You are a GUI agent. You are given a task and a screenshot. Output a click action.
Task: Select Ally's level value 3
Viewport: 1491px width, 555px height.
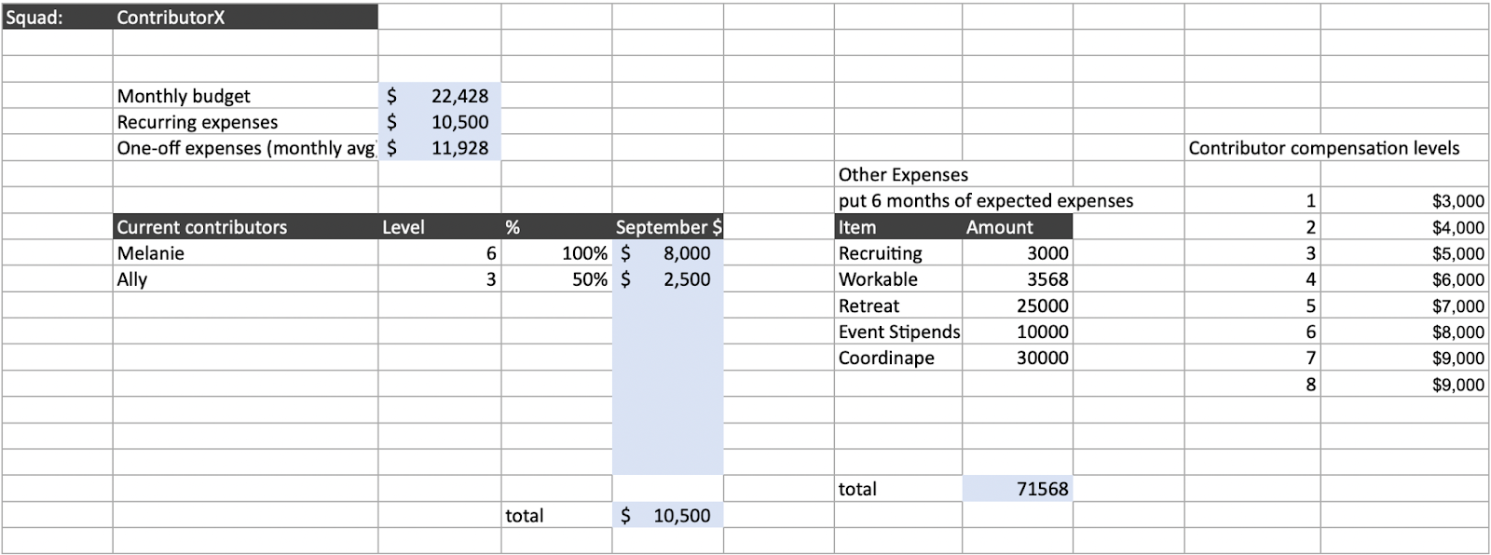(x=440, y=279)
